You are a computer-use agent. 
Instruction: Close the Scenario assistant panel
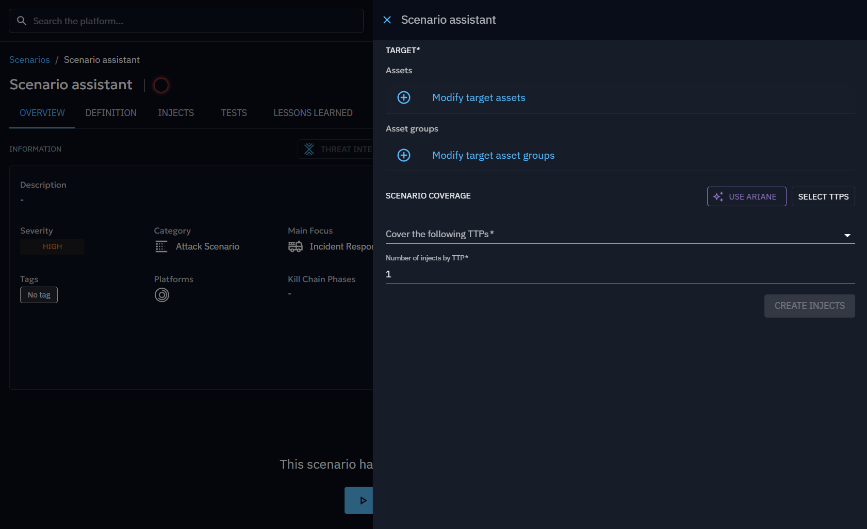pyautogui.click(x=387, y=20)
